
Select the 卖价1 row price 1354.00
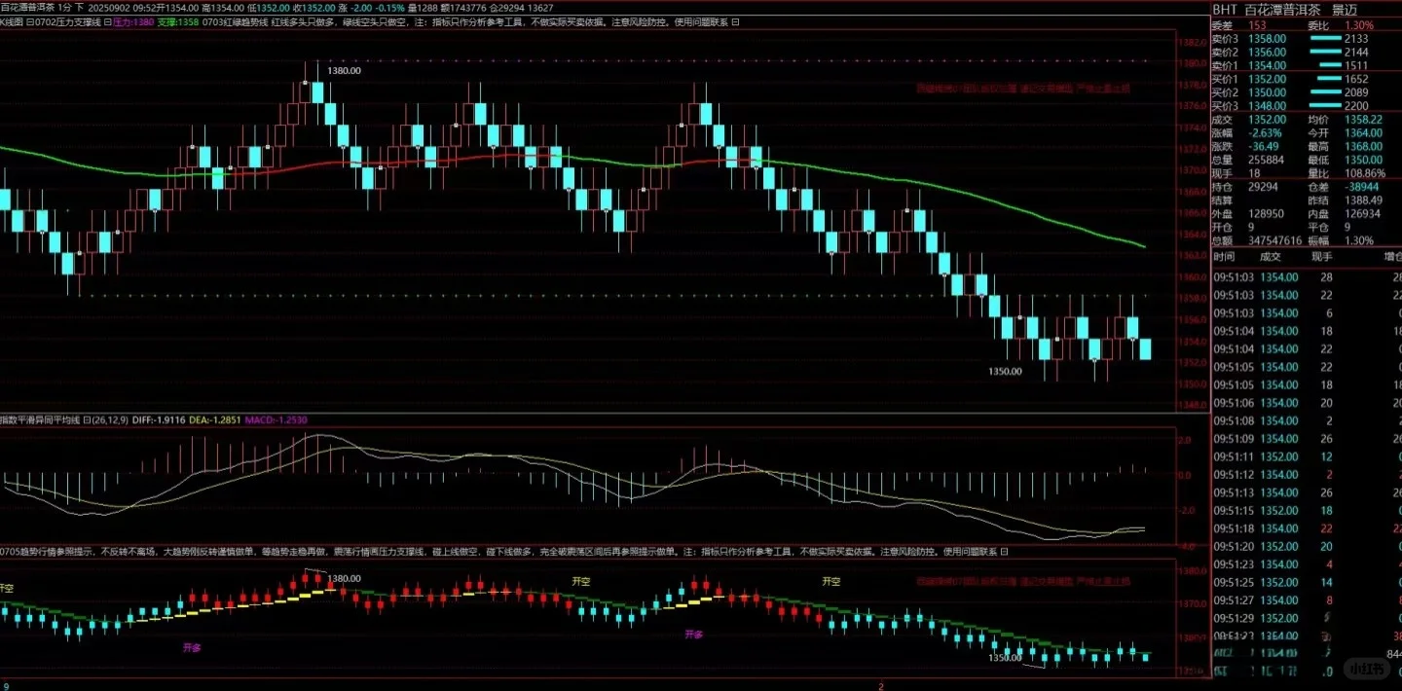(x=1267, y=65)
